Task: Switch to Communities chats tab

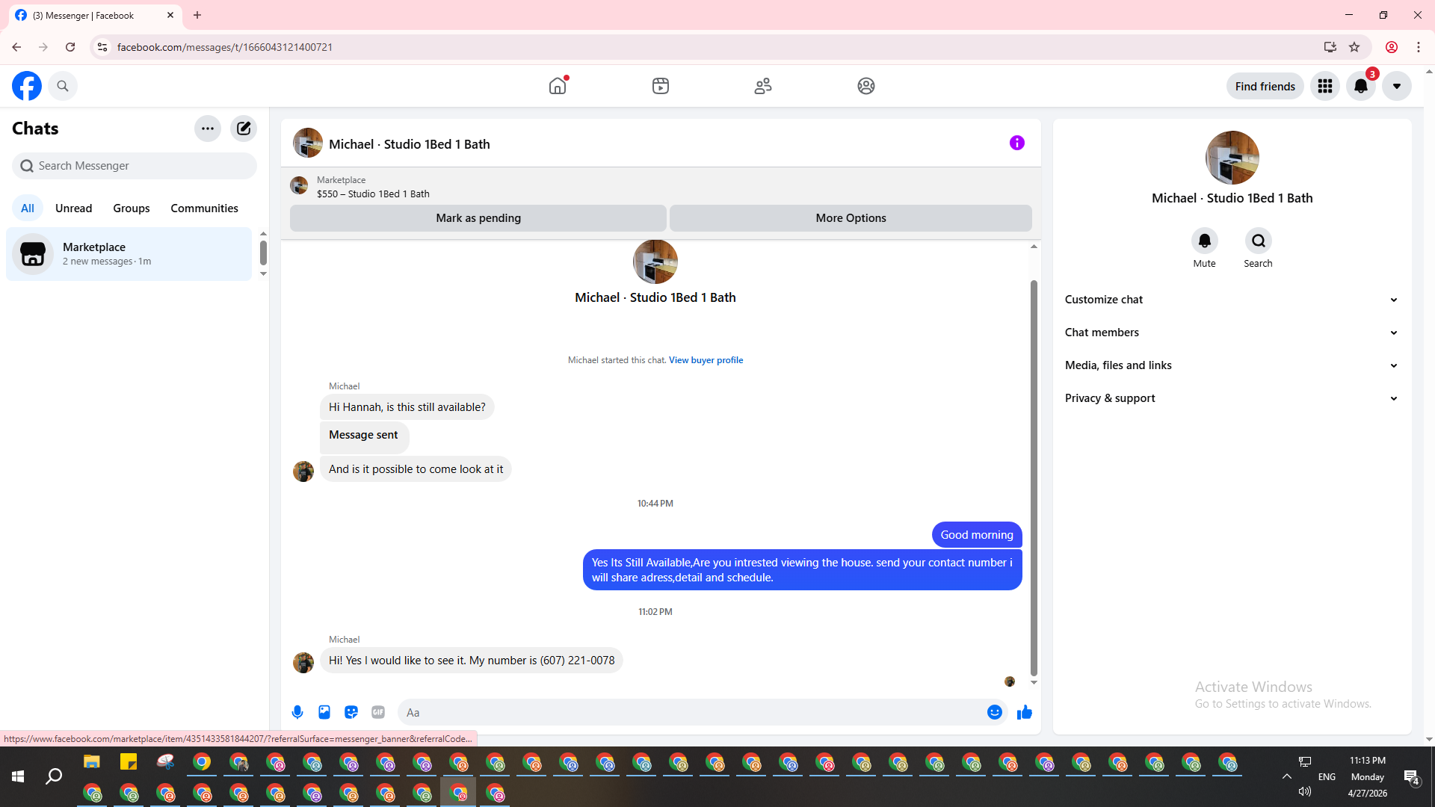Action: point(204,208)
